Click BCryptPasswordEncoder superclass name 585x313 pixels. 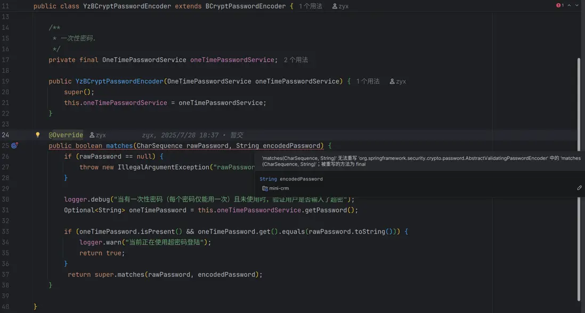(x=246, y=6)
